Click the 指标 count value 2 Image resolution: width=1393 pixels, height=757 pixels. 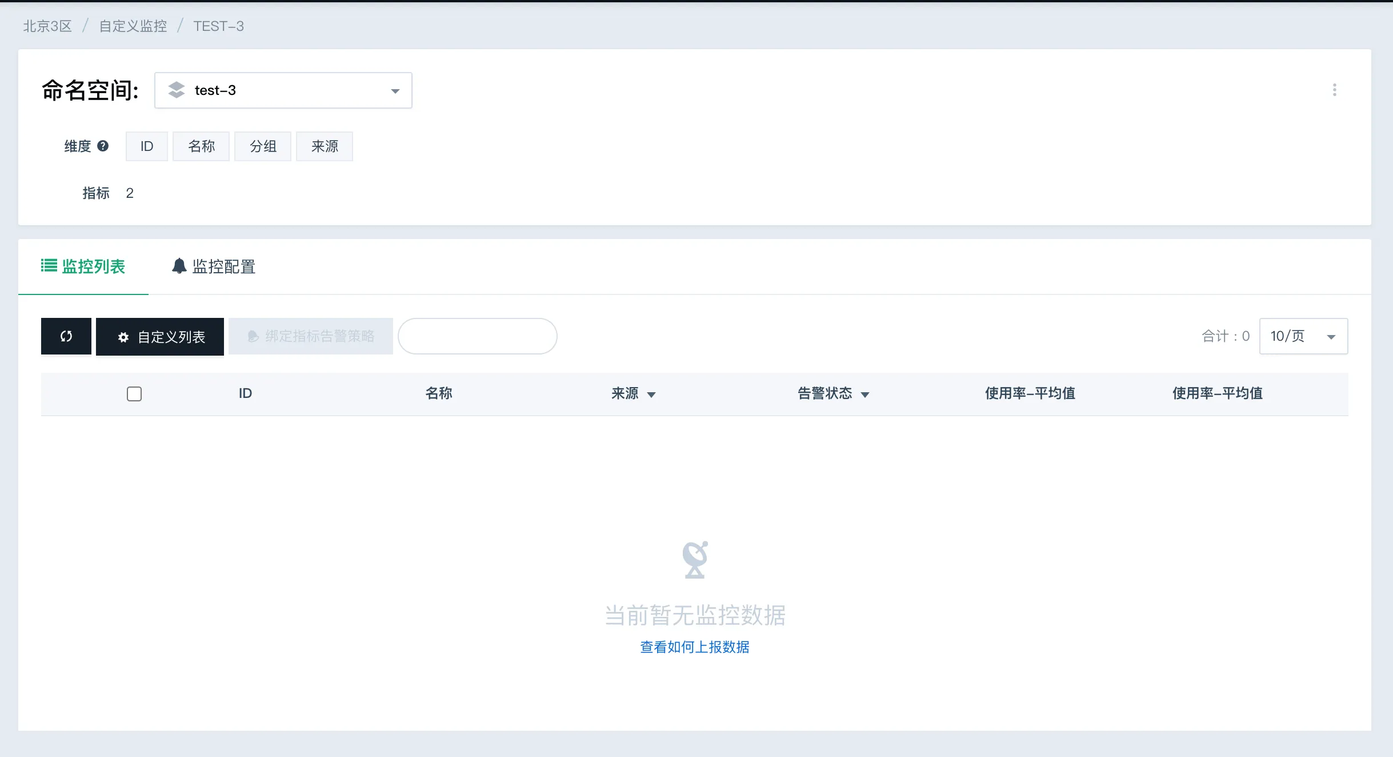tap(130, 193)
